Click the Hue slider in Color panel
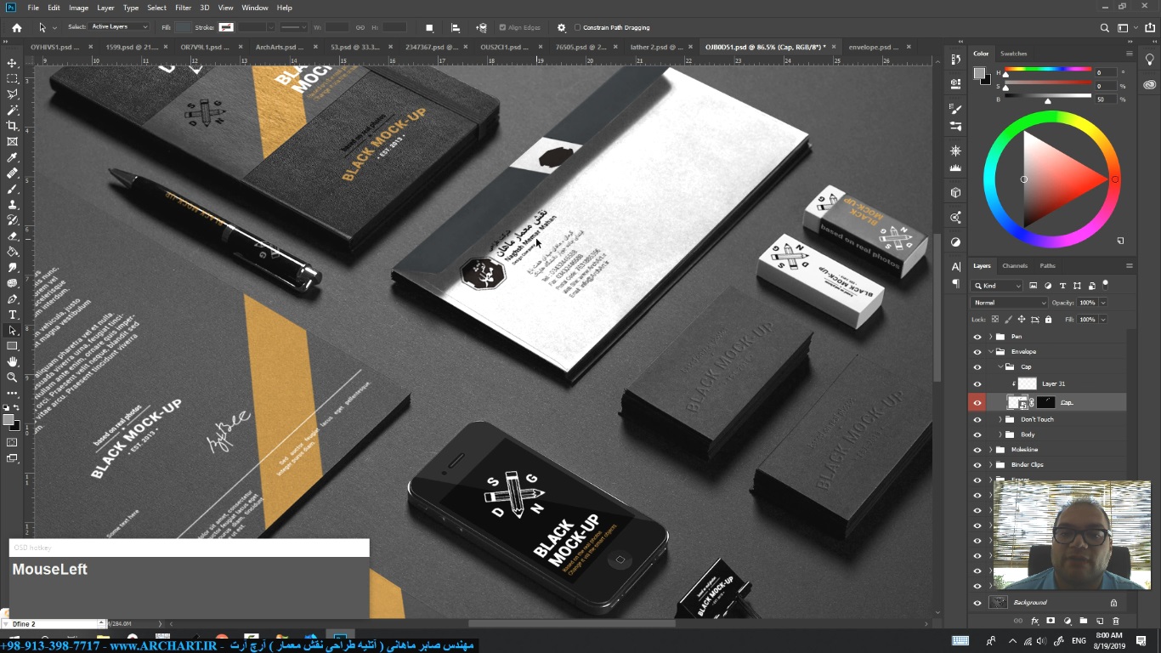This screenshot has height=653, width=1161. pyautogui.click(x=1048, y=72)
